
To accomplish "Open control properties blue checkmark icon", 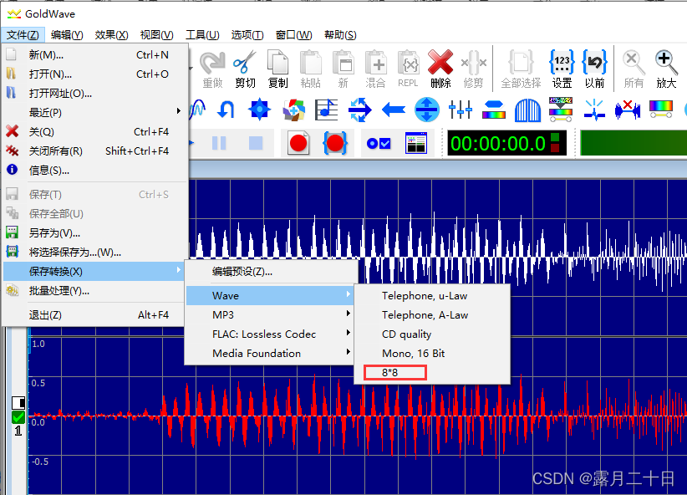I will click(x=379, y=143).
